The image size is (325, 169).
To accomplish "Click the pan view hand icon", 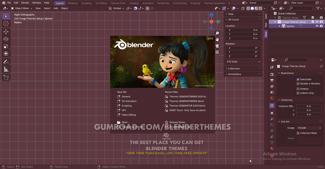I will point(217,39).
